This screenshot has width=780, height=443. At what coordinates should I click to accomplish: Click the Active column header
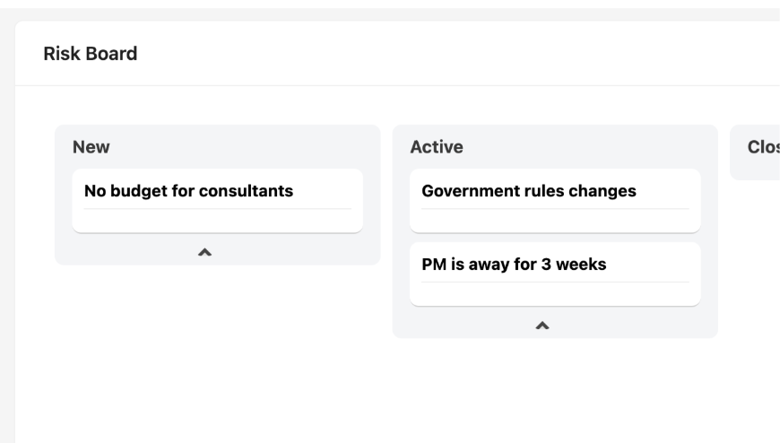[x=437, y=147]
